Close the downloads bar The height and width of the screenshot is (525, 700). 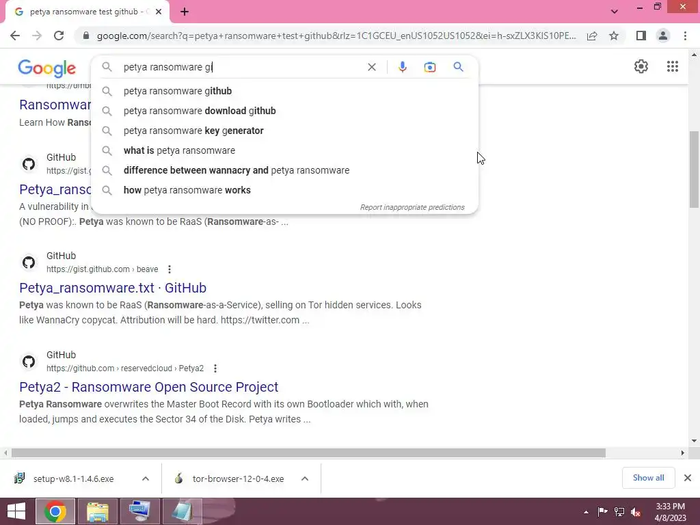click(688, 478)
